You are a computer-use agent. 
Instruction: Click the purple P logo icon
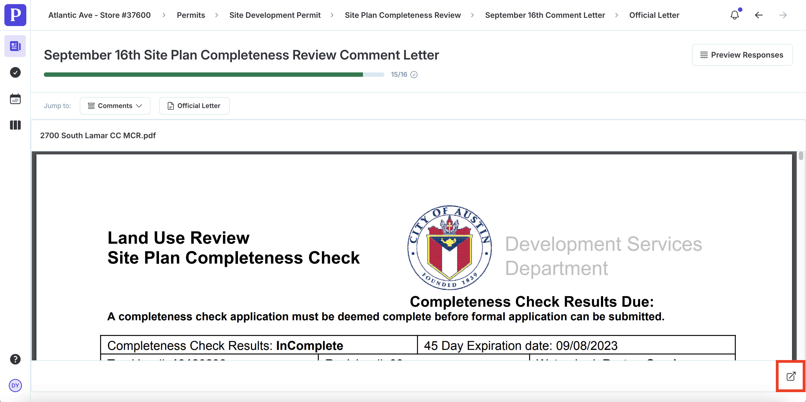(x=15, y=15)
